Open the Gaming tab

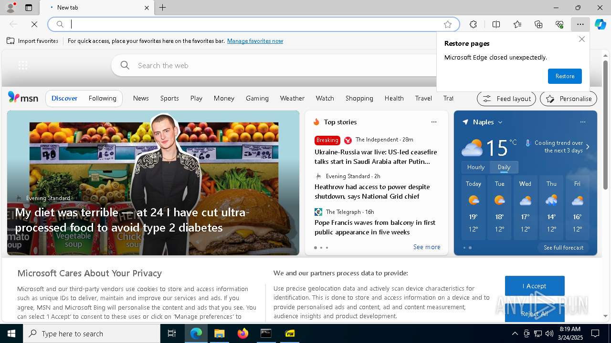257,98
